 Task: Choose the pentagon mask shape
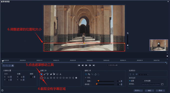pyautogui.click(x=60, y=78)
